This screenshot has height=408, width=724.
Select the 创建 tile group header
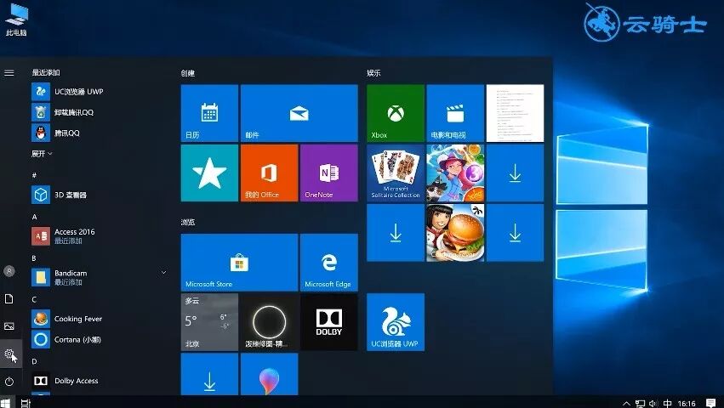(x=187, y=73)
